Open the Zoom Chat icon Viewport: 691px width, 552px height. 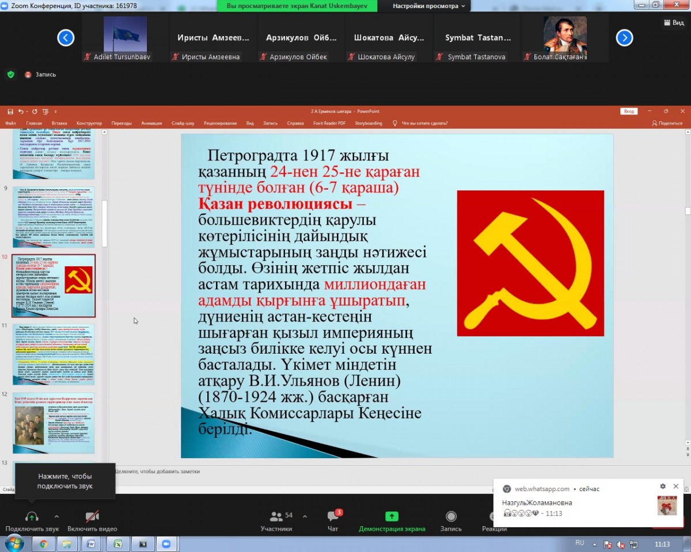click(x=333, y=517)
